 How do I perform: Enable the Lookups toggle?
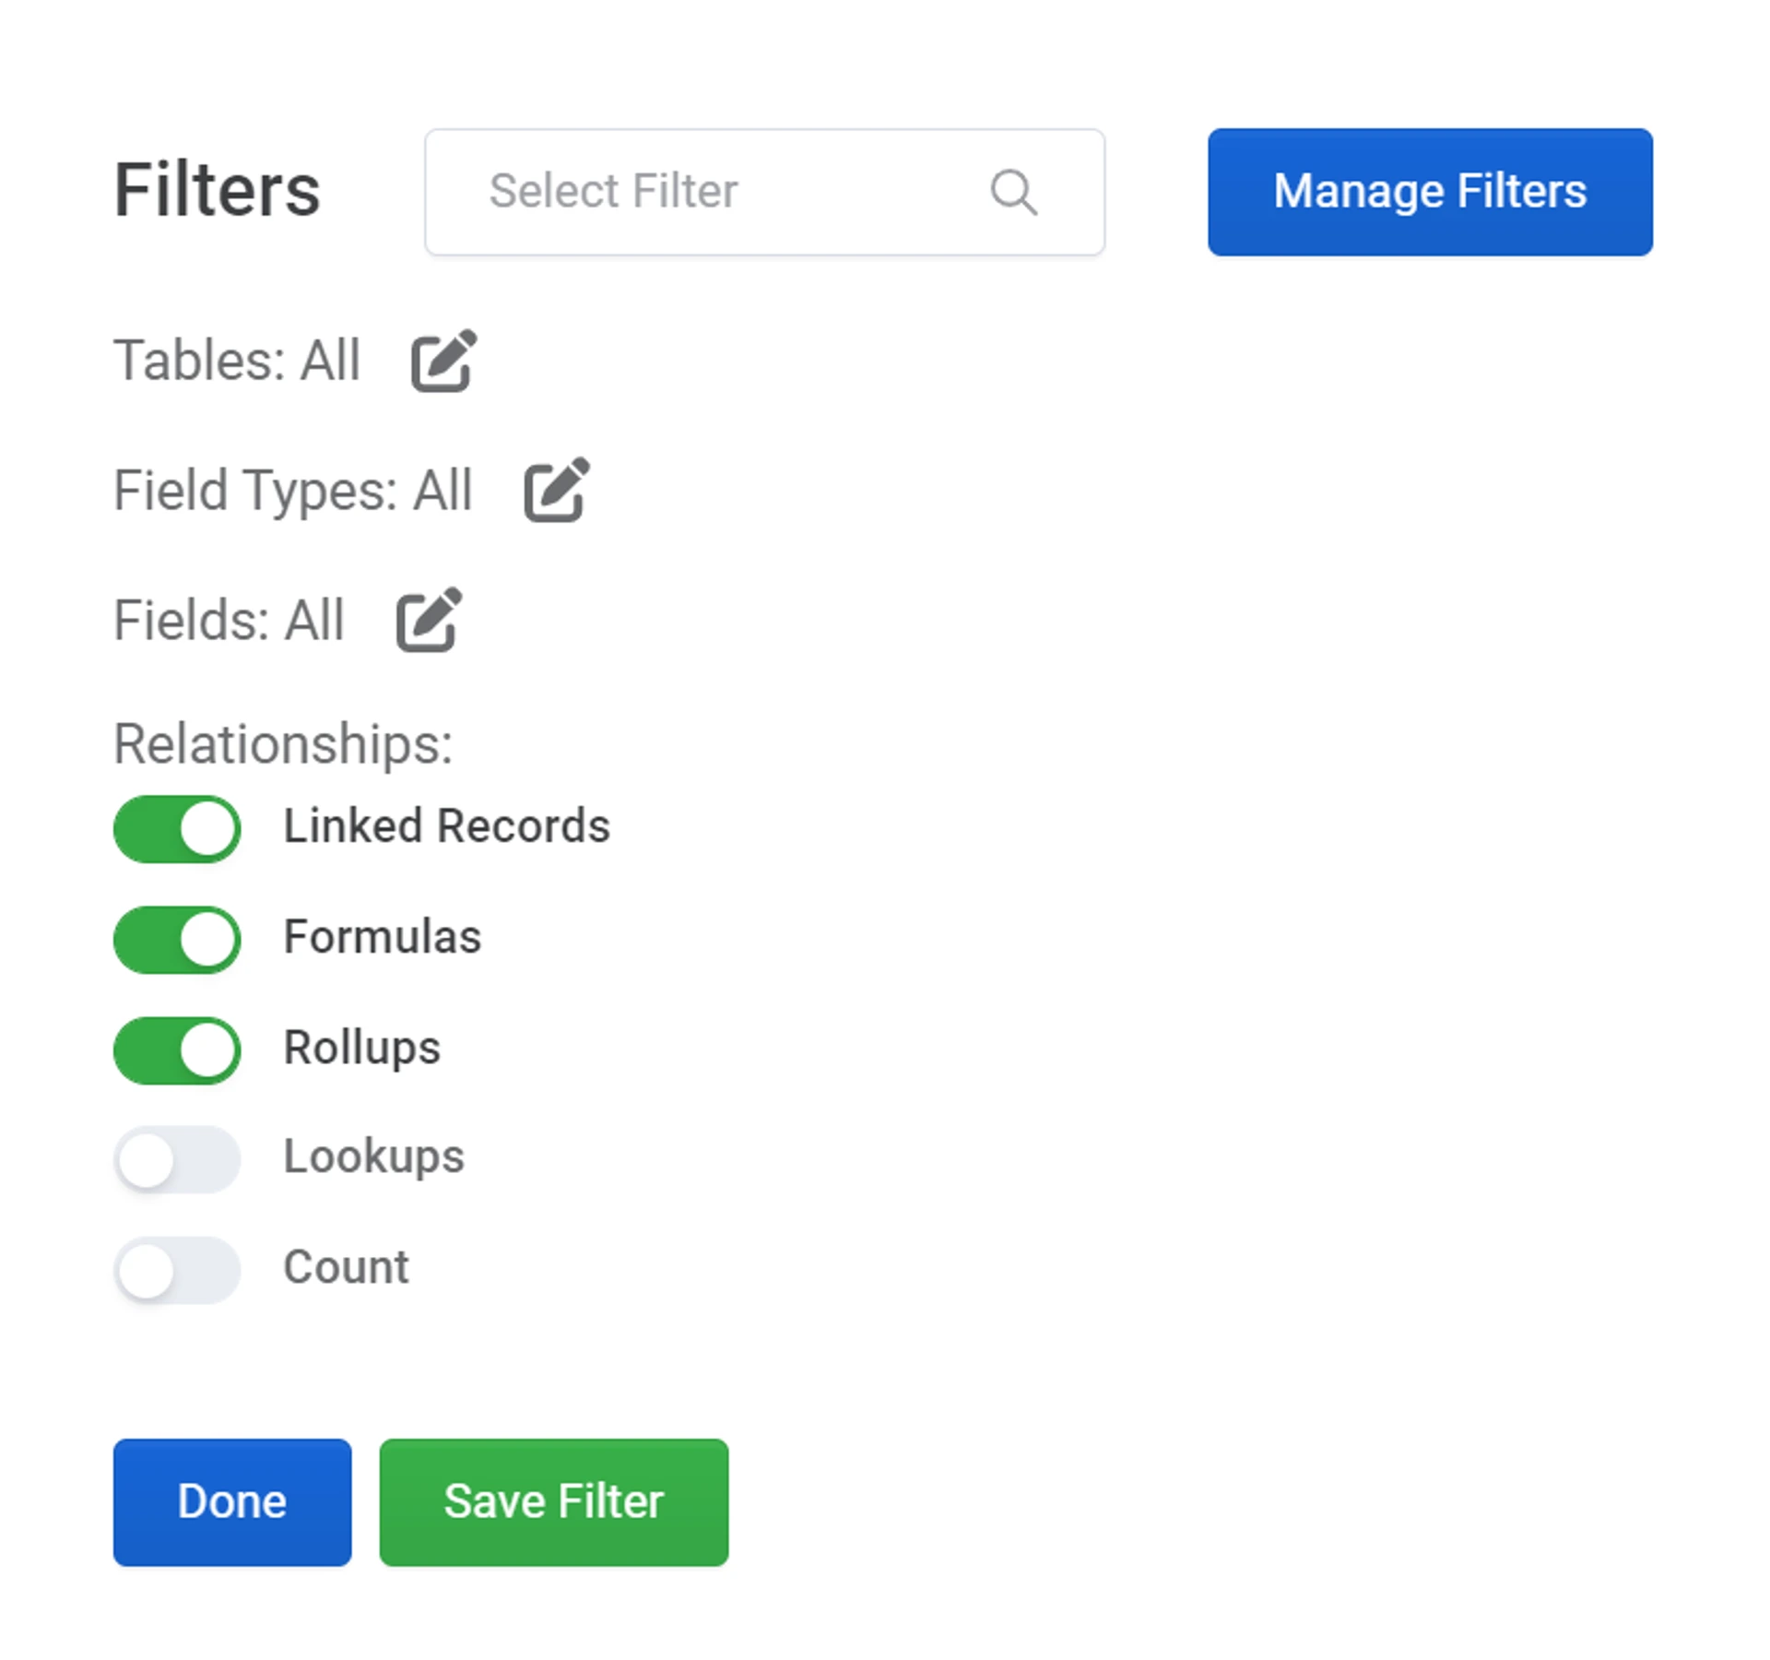click(x=177, y=1159)
